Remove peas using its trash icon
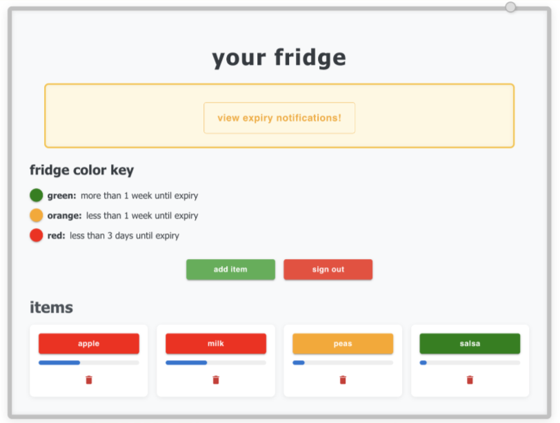The image size is (560, 423). 343,380
